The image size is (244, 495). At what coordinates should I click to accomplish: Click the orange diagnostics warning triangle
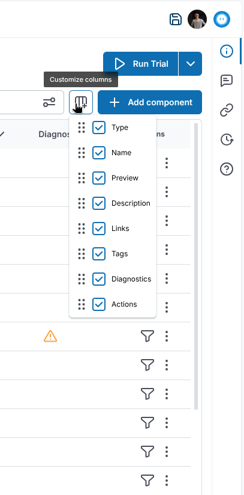[50, 336]
